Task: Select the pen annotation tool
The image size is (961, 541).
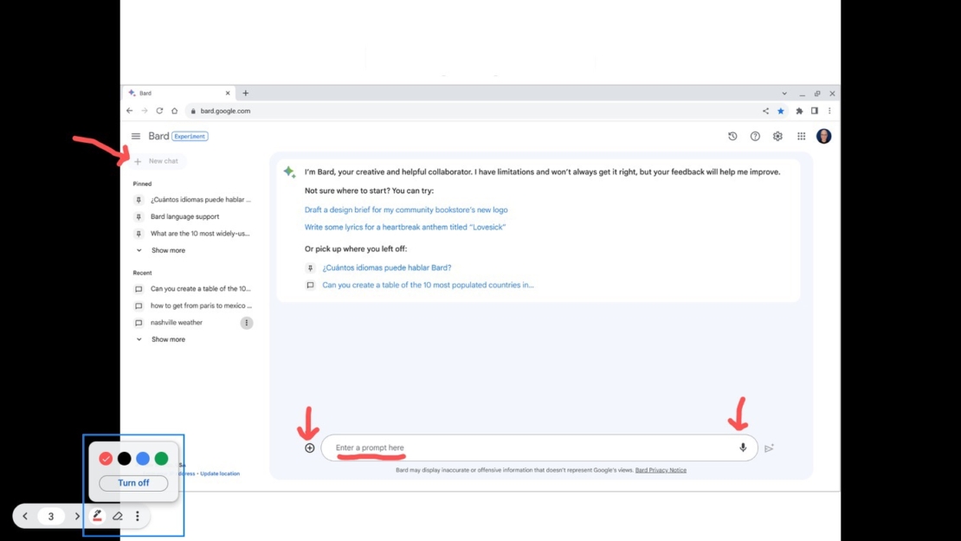Action: coord(97,515)
